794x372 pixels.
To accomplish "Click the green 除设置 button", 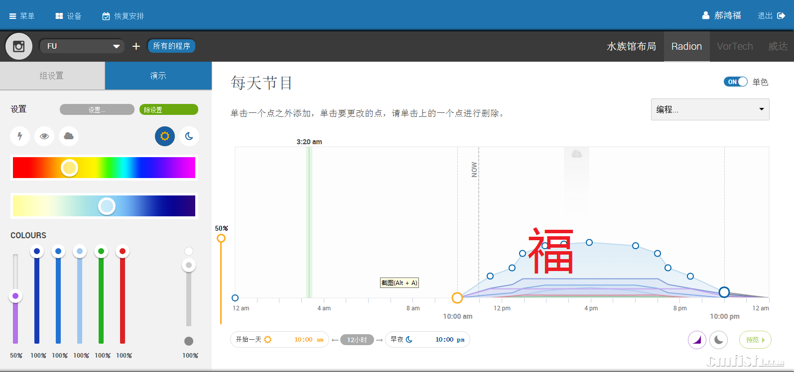I will coord(169,109).
